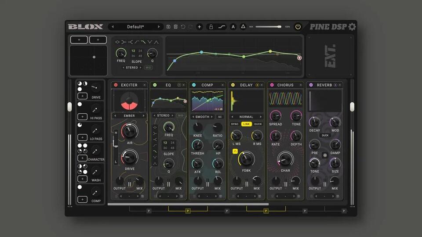Add DRIVE macro with its plus button
Image resolution: width=422 pixels, height=237 pixels.
82,96
